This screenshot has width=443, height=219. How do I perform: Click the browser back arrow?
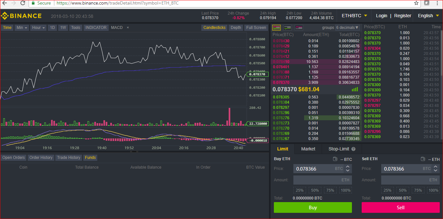(x=5, y=3)
